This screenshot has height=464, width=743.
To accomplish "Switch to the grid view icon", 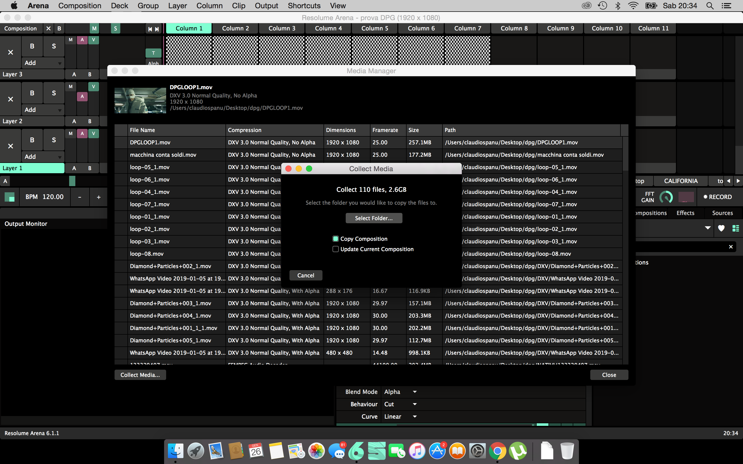I will 736,228.
